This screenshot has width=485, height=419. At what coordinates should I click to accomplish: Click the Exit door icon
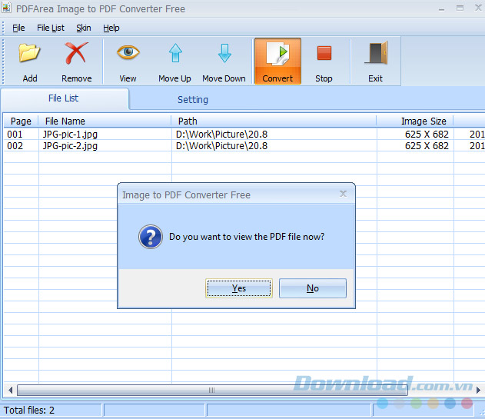pyautogui.click(x=376, y=53)
